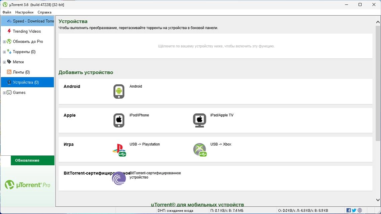Click the tag icon beside Метки
This screenshot has width=381, height=214.
click(9, 62)
